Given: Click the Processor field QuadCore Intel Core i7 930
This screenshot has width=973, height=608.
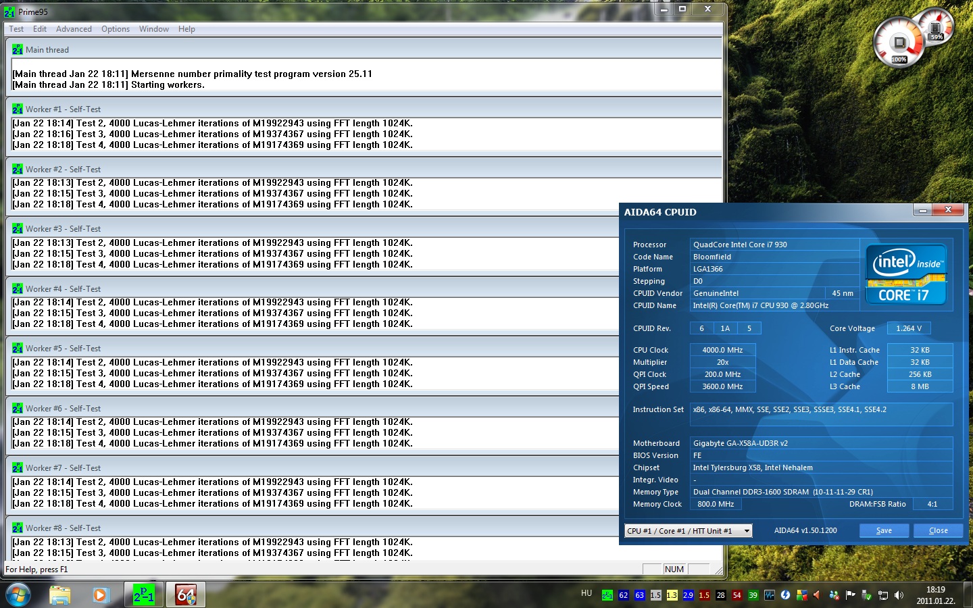Looking at the screenshot, I should pos(774,245).
